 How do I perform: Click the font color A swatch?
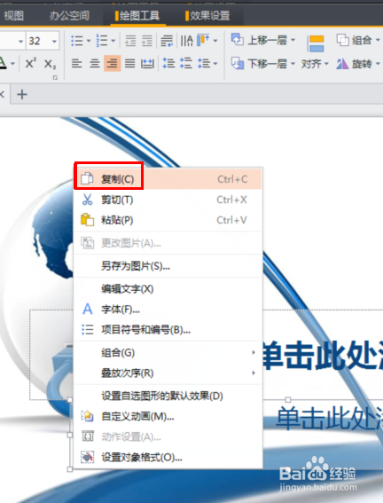[x=4, y=63]
